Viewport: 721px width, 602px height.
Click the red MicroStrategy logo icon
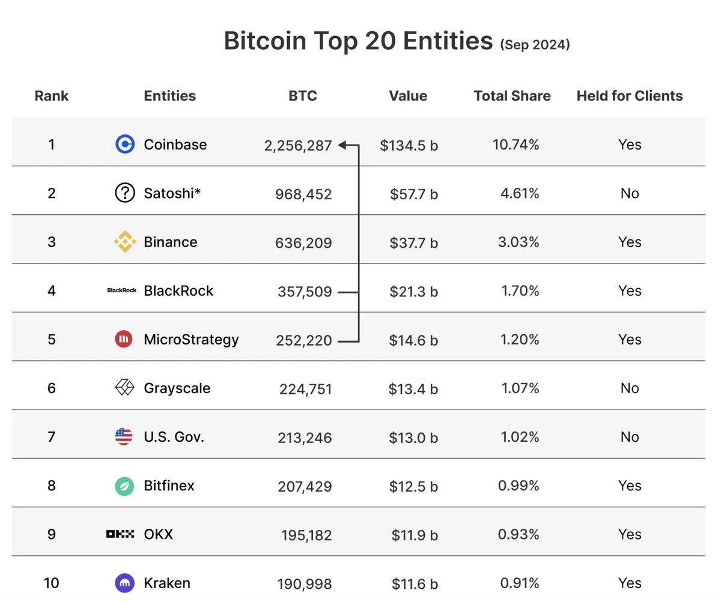[x=124, y=339]
